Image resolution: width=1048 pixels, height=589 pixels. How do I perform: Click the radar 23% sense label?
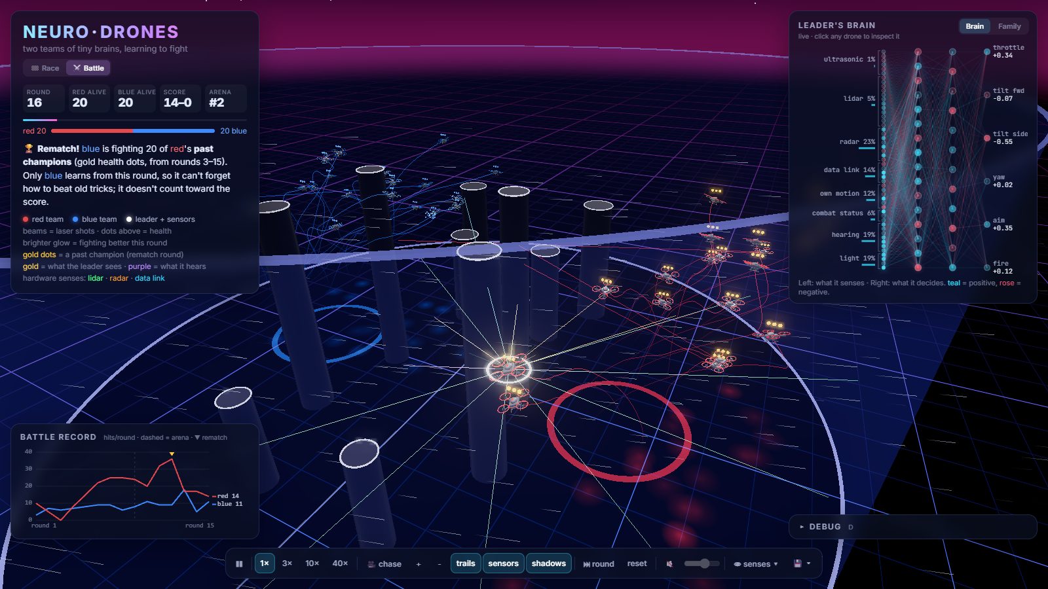point(857,141)
